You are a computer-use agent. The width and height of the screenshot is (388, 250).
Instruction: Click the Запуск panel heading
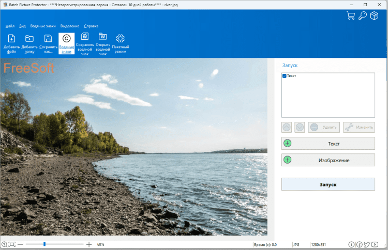pos(290,66)
